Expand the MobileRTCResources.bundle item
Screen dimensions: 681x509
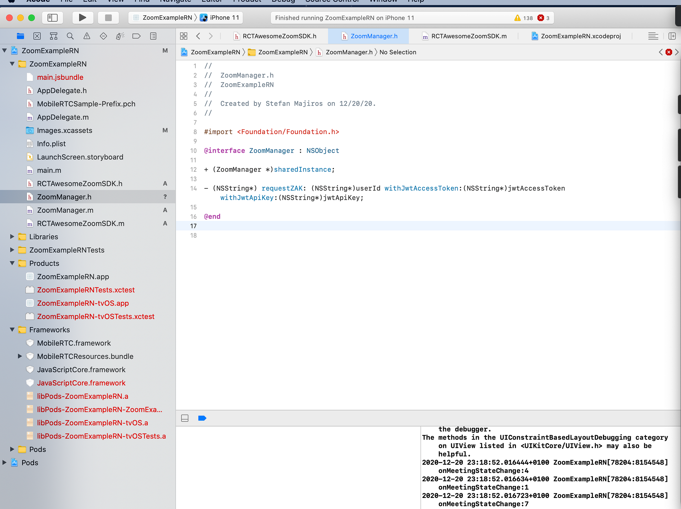[20, 356]
